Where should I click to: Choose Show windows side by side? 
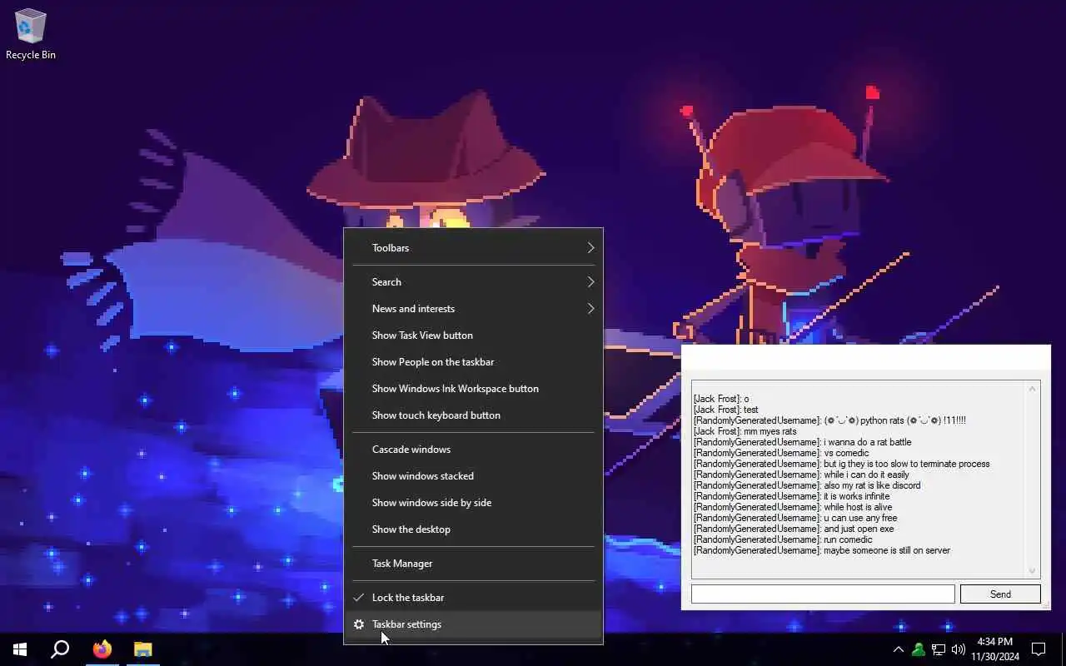[473, 503]
